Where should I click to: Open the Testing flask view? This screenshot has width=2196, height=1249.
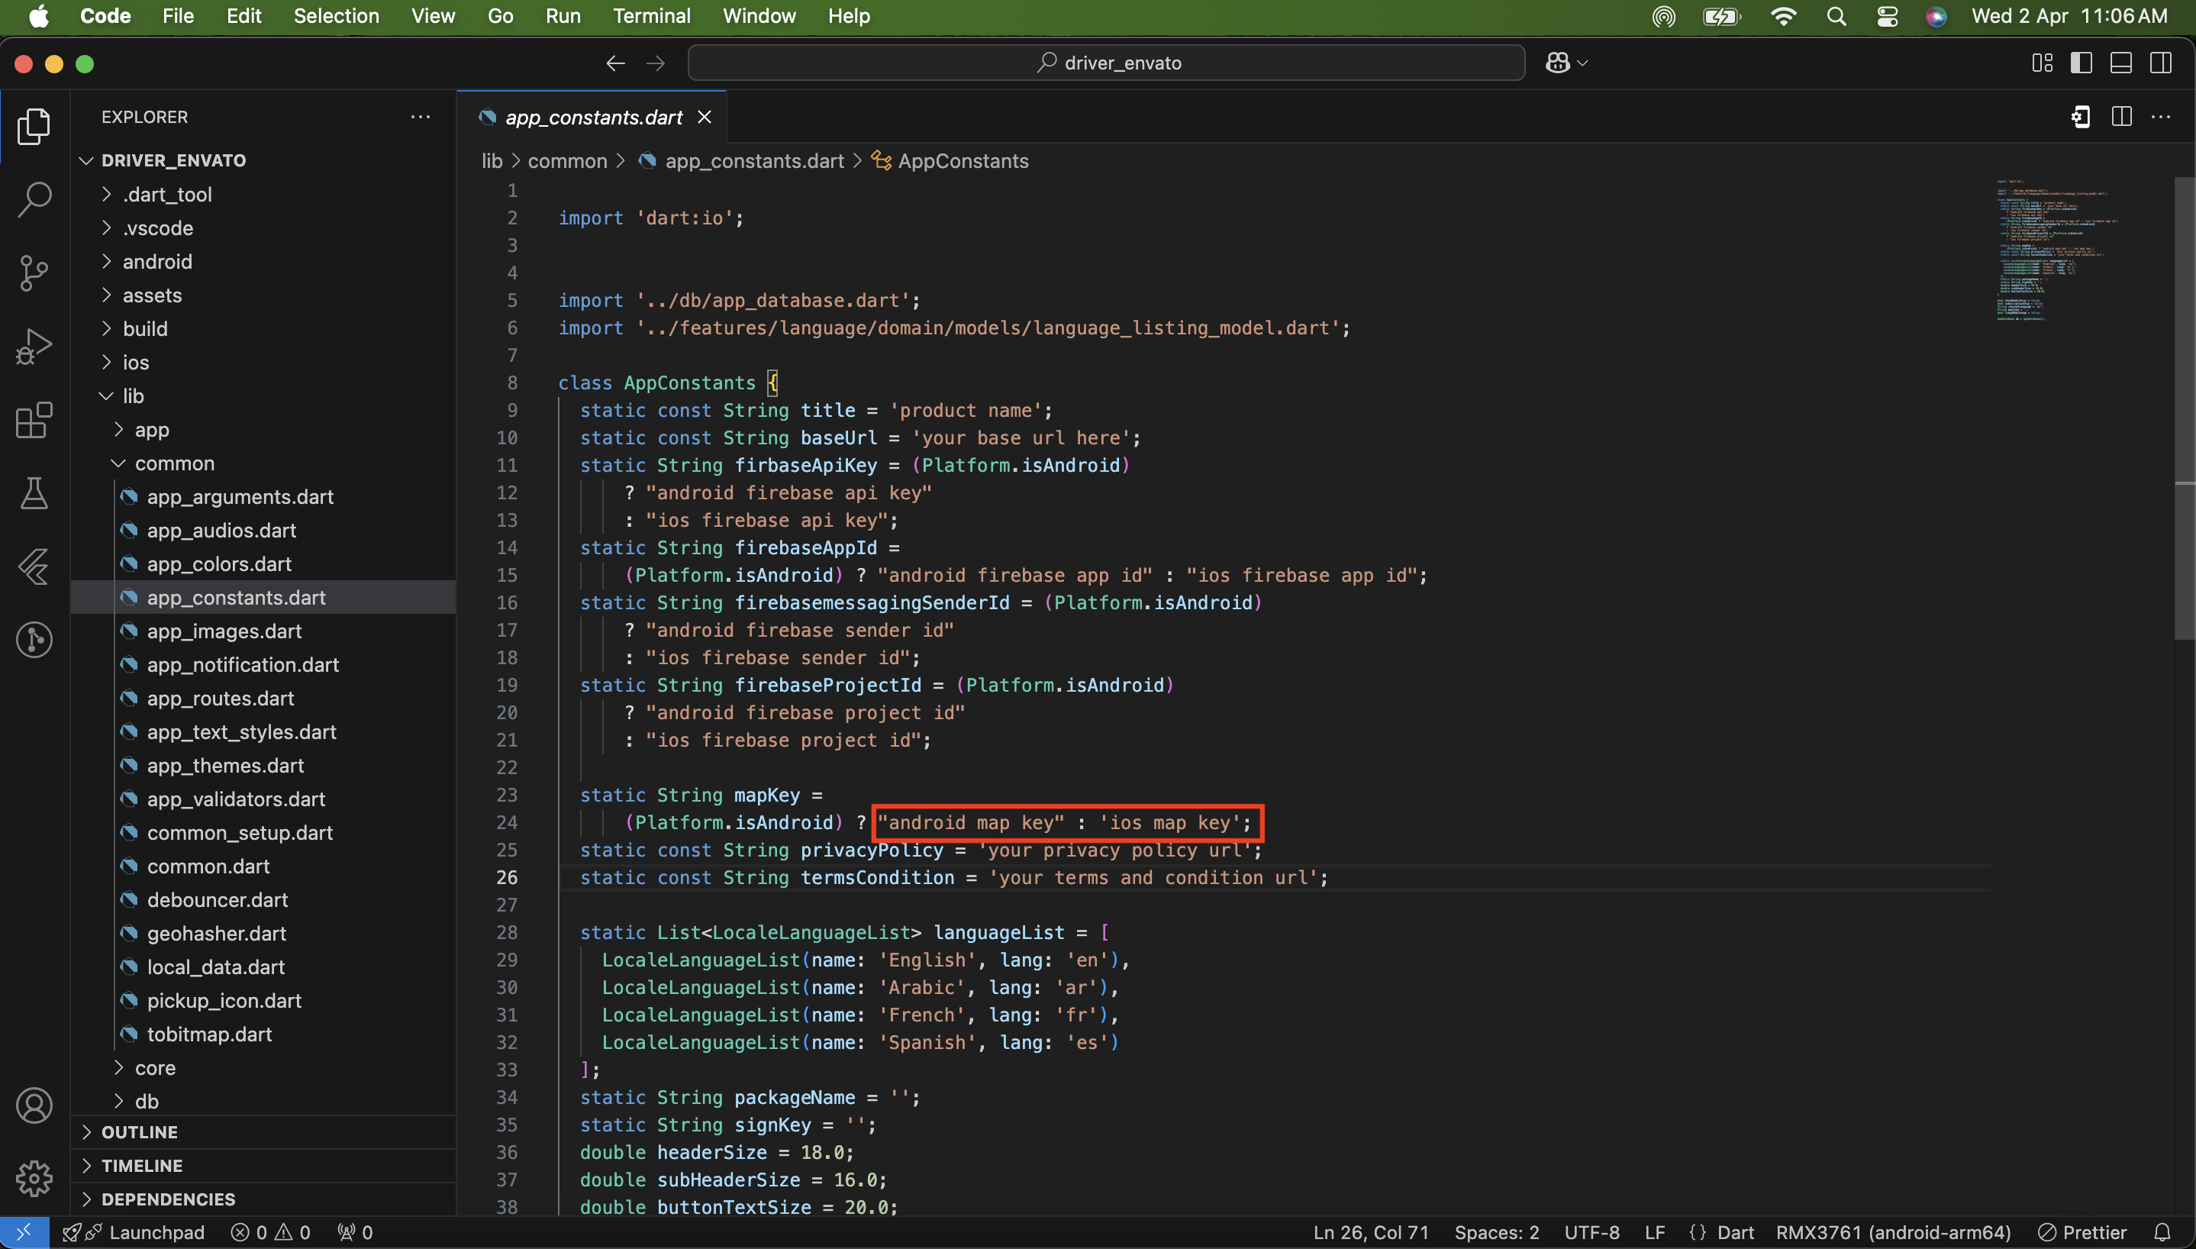point(34,493)
